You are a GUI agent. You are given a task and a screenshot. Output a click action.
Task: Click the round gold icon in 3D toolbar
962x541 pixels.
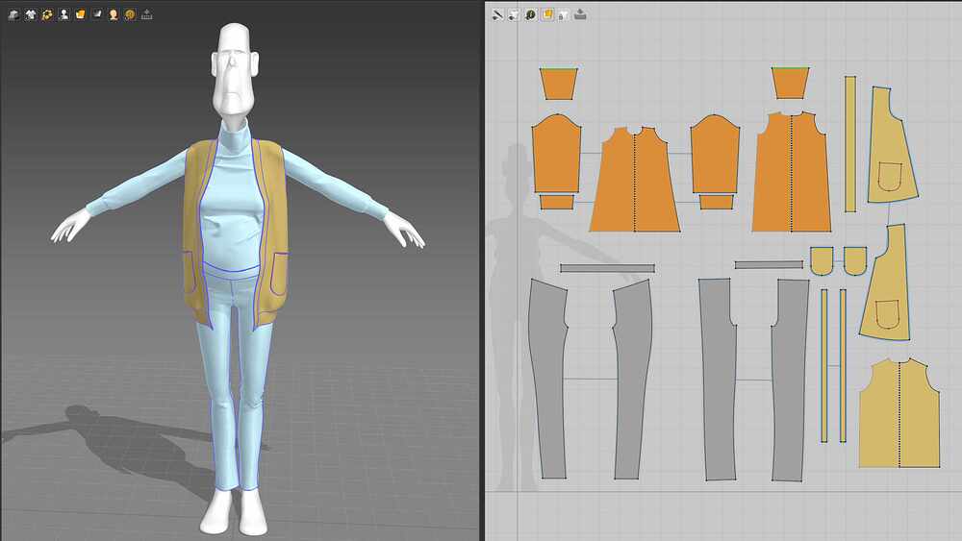(x=130, y=14)
